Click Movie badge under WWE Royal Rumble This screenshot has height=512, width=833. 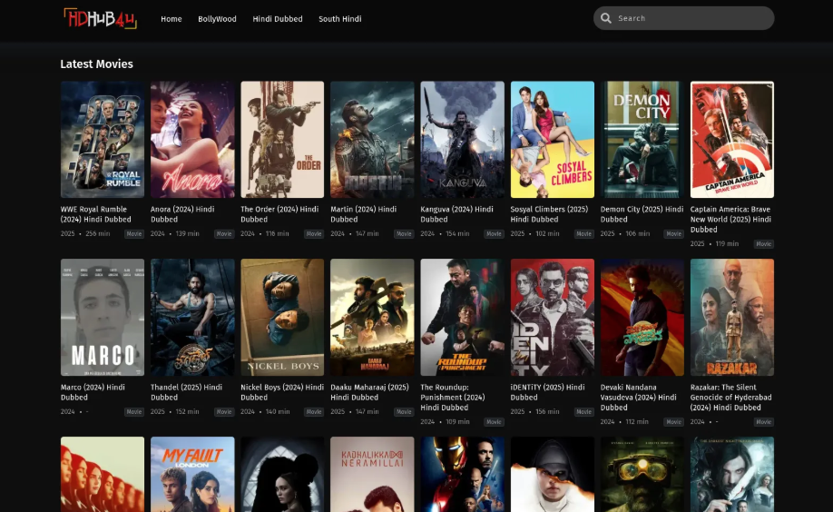point(134,234)
